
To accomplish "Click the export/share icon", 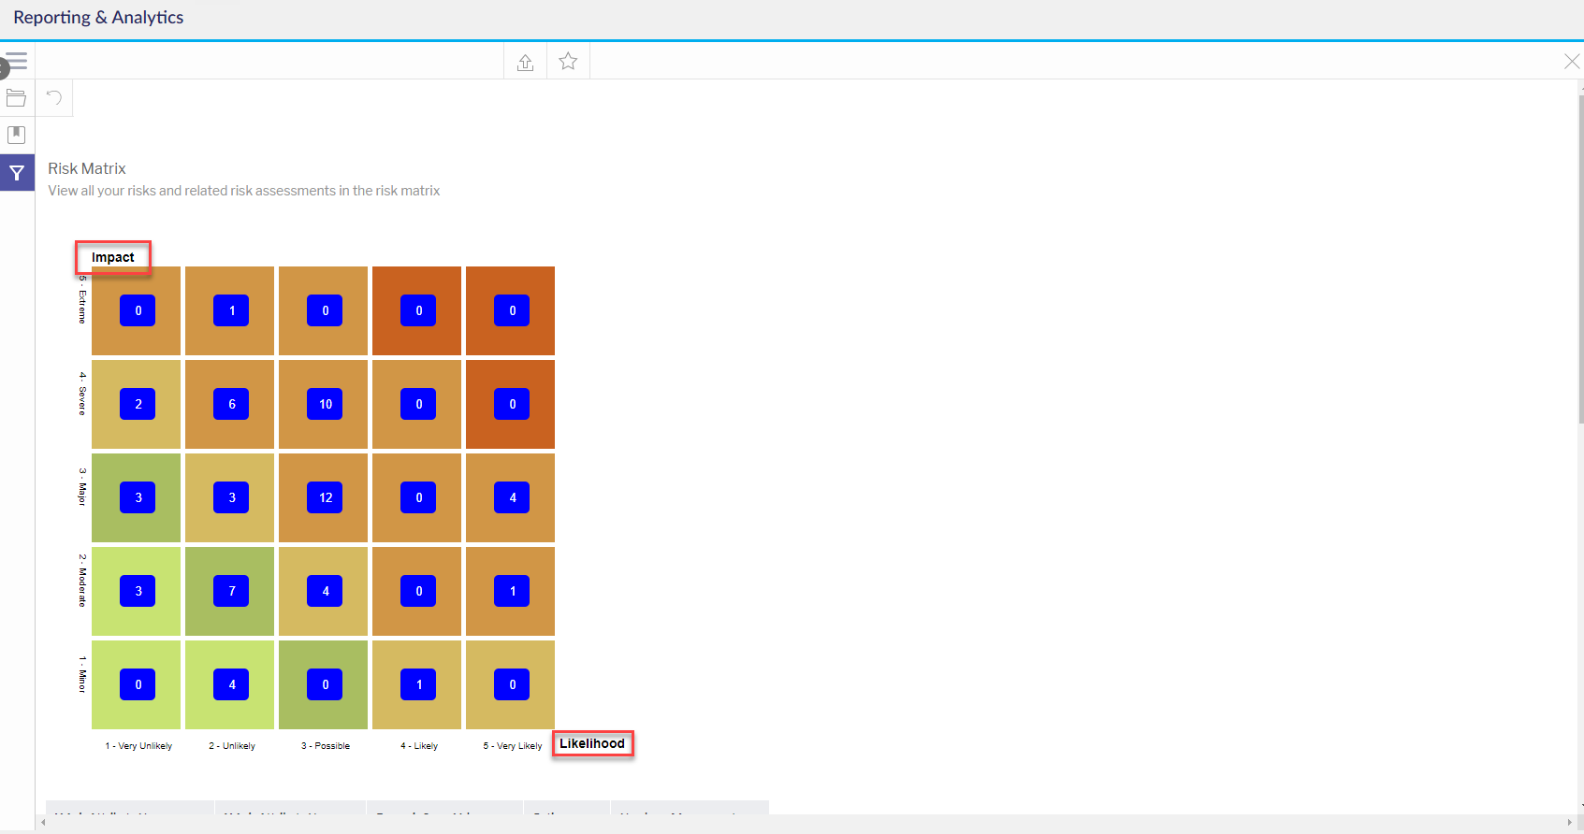I will coord(525,63).
